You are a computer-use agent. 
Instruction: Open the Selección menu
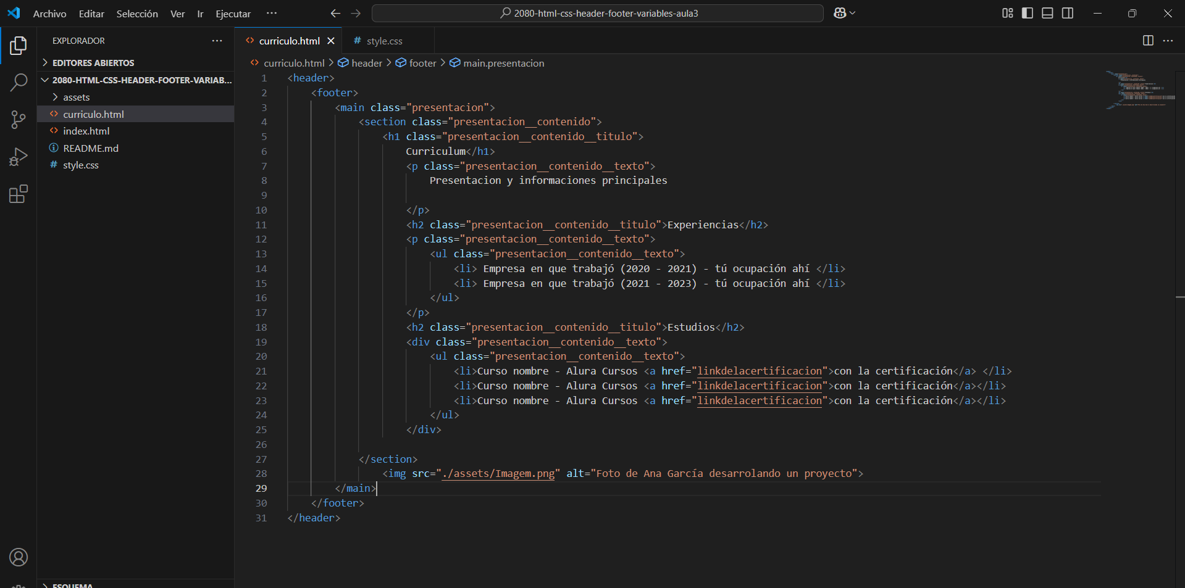coord(137,14)
